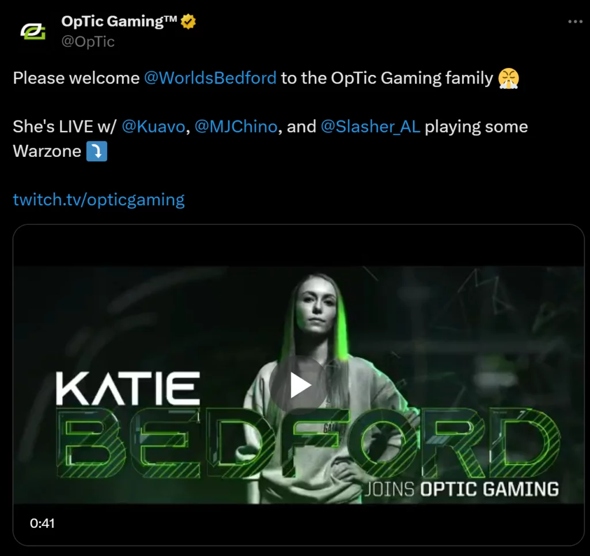Open the @OpTic handle link
Image resolution: width=590 pixels, height=556 pixels.
point(88,42)
